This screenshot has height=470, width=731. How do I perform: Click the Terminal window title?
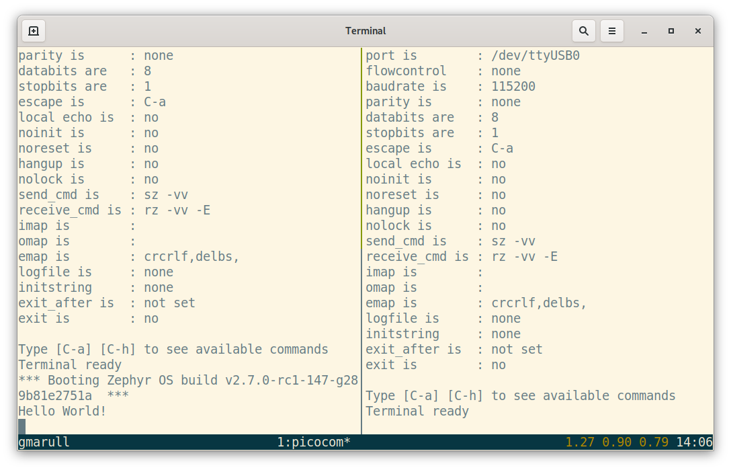[x=365, y=31]
